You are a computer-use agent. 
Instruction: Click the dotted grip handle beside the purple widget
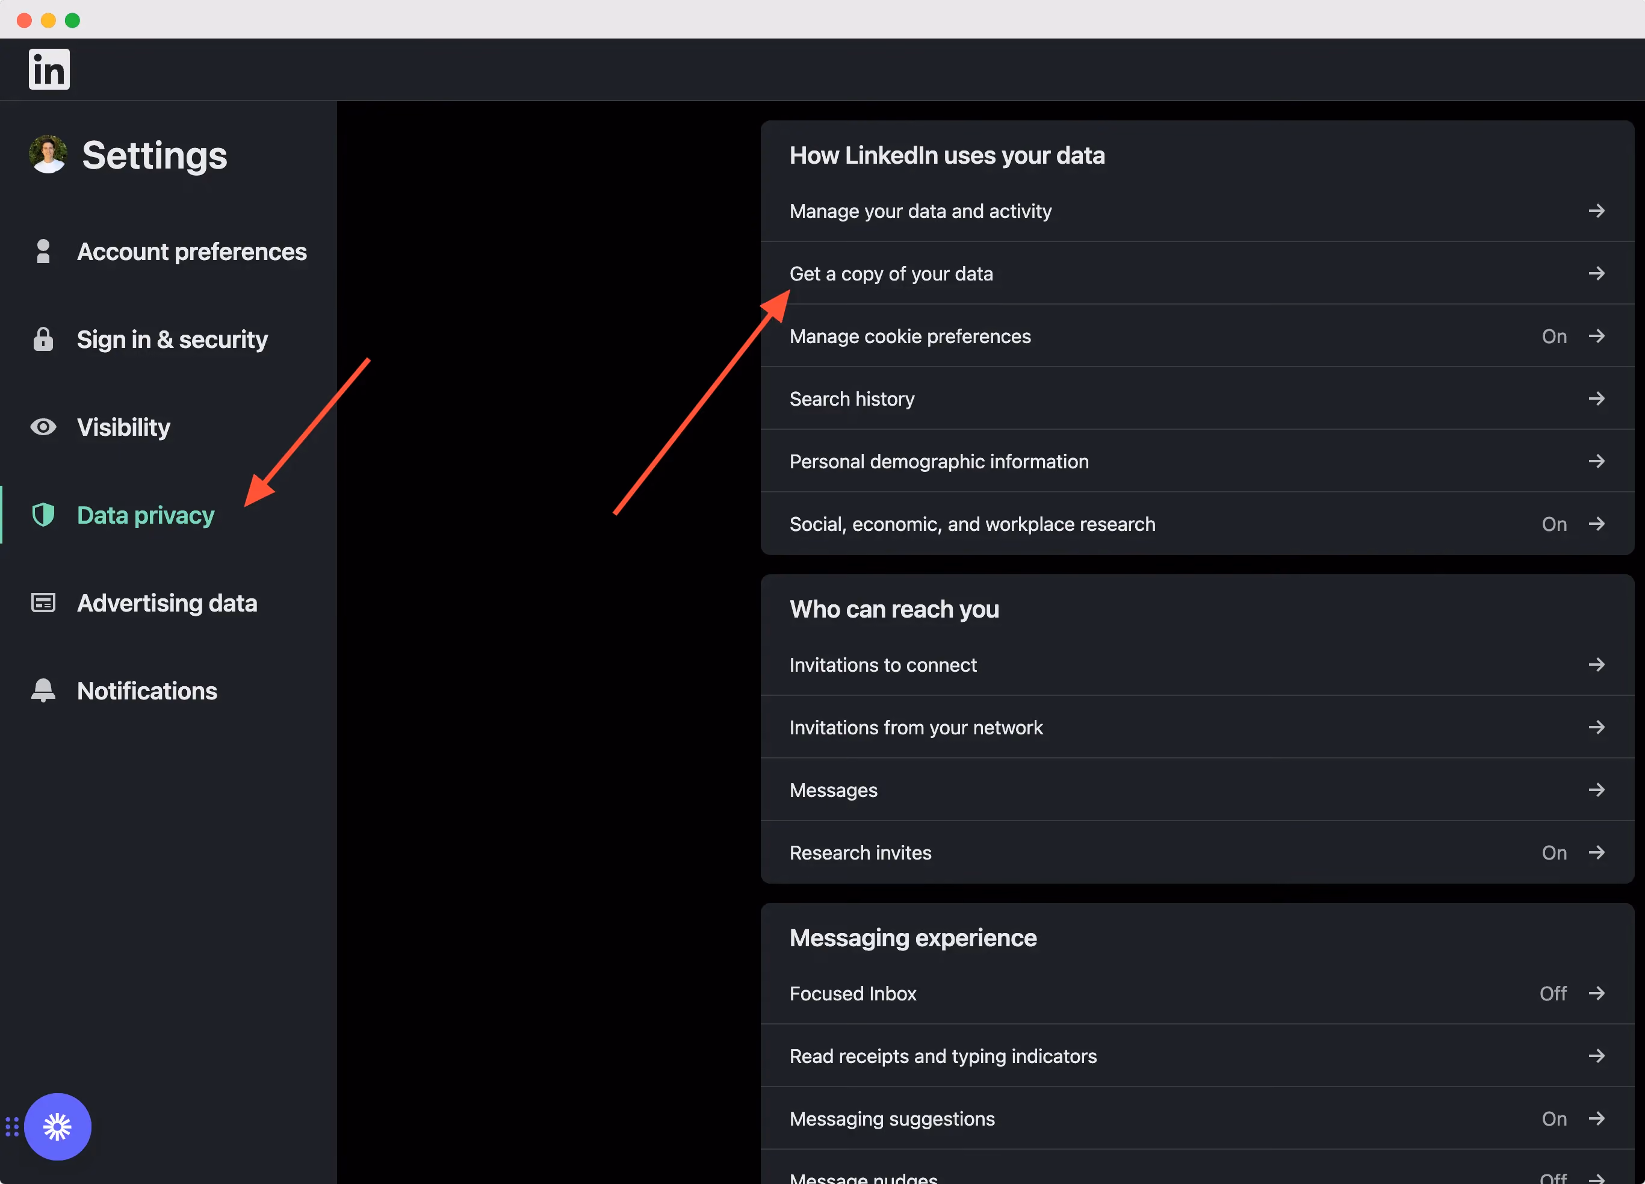(11, 1127)
